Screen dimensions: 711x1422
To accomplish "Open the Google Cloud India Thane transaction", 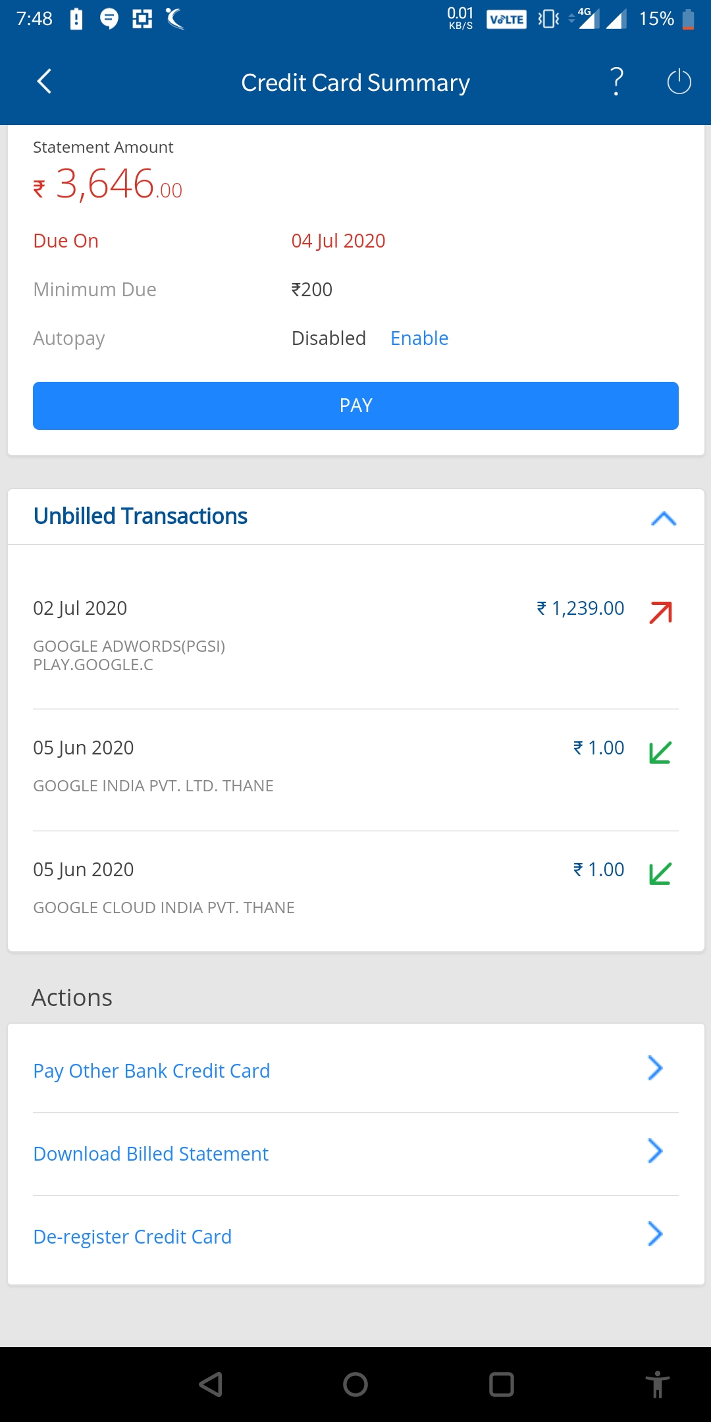I will click(355, 888).
